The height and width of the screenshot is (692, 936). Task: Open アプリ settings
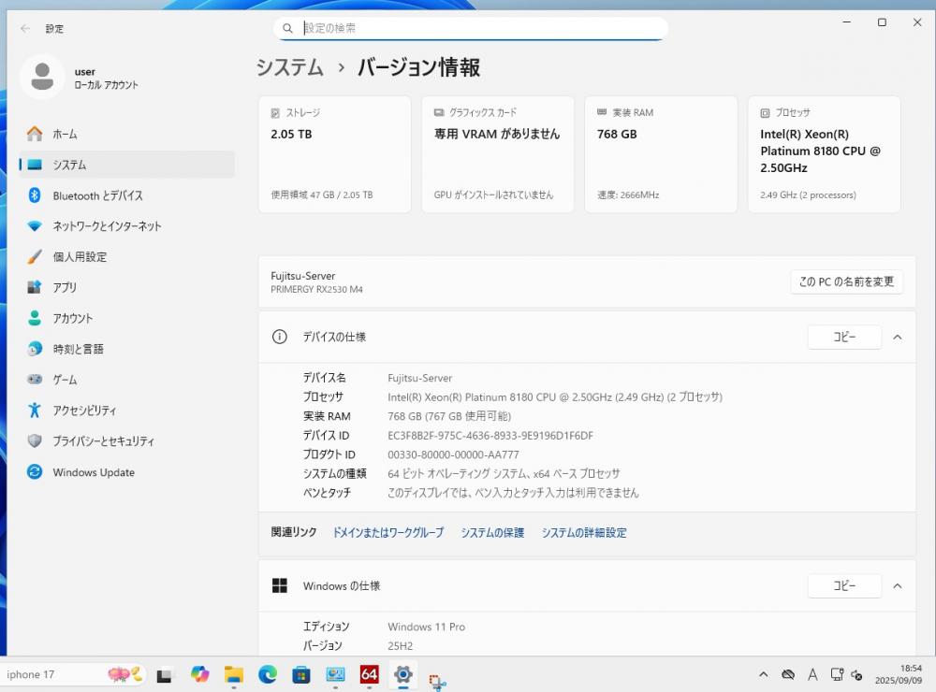tap(126, 287)
